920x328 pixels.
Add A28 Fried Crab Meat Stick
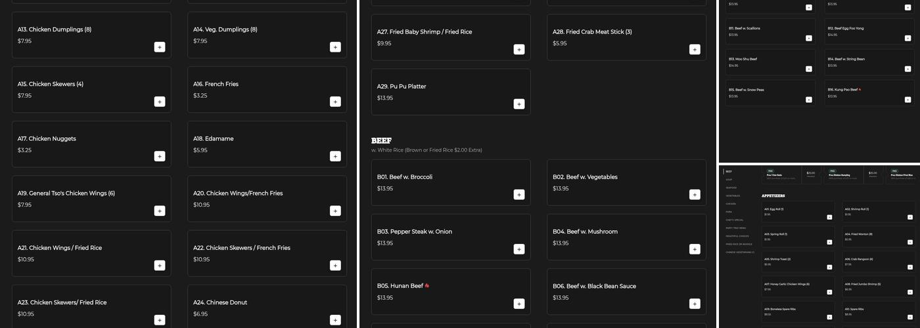coord(695,49)
